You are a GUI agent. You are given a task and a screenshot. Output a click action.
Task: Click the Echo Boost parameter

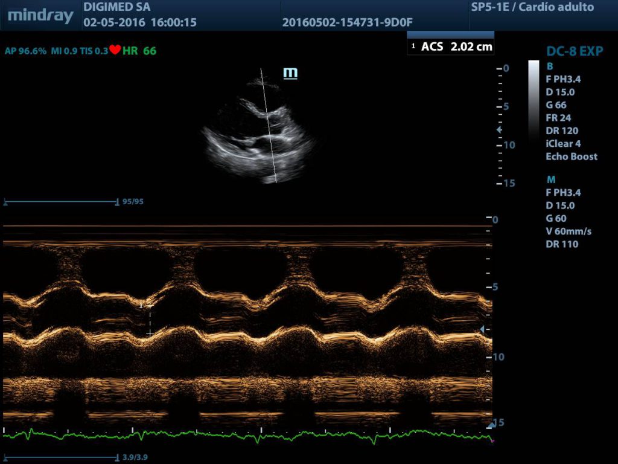point(571,156)
